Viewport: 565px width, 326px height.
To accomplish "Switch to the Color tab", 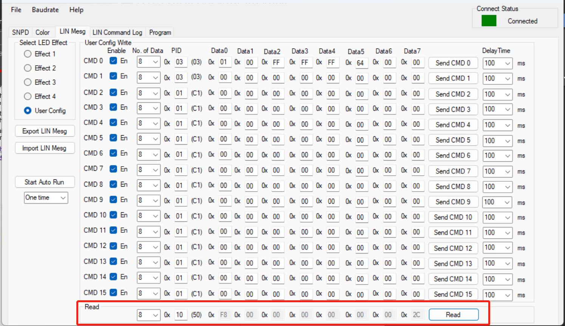I will pos(42,32).
